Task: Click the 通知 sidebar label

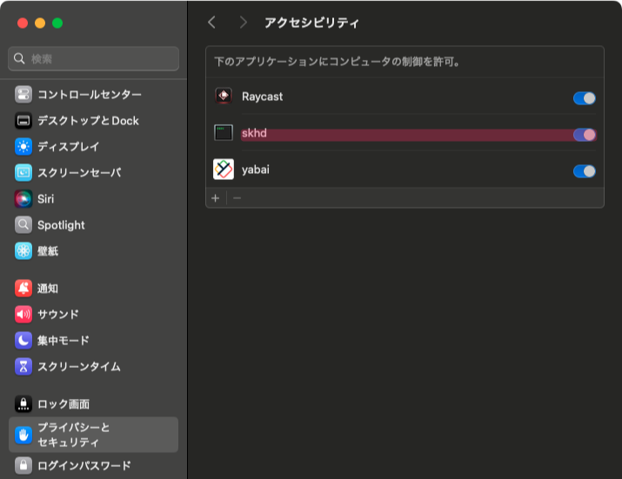Action: (x=48, y=289)
